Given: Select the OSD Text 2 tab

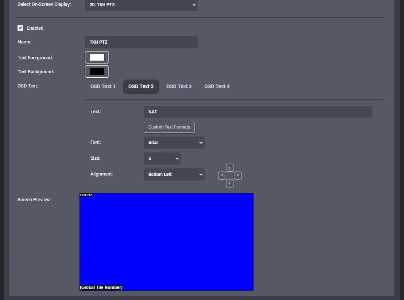Looking at the screenshot, I should tap(141, 87).
